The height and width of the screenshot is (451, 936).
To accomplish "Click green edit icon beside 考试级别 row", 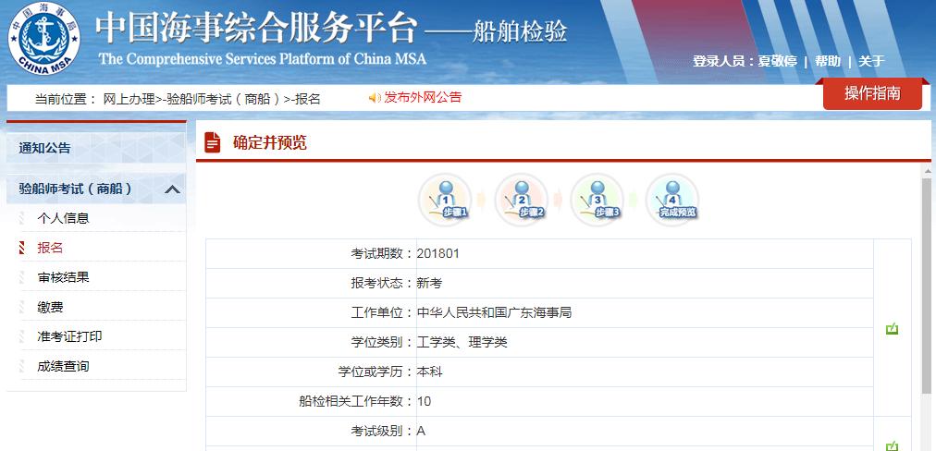I will click(892, 445).
